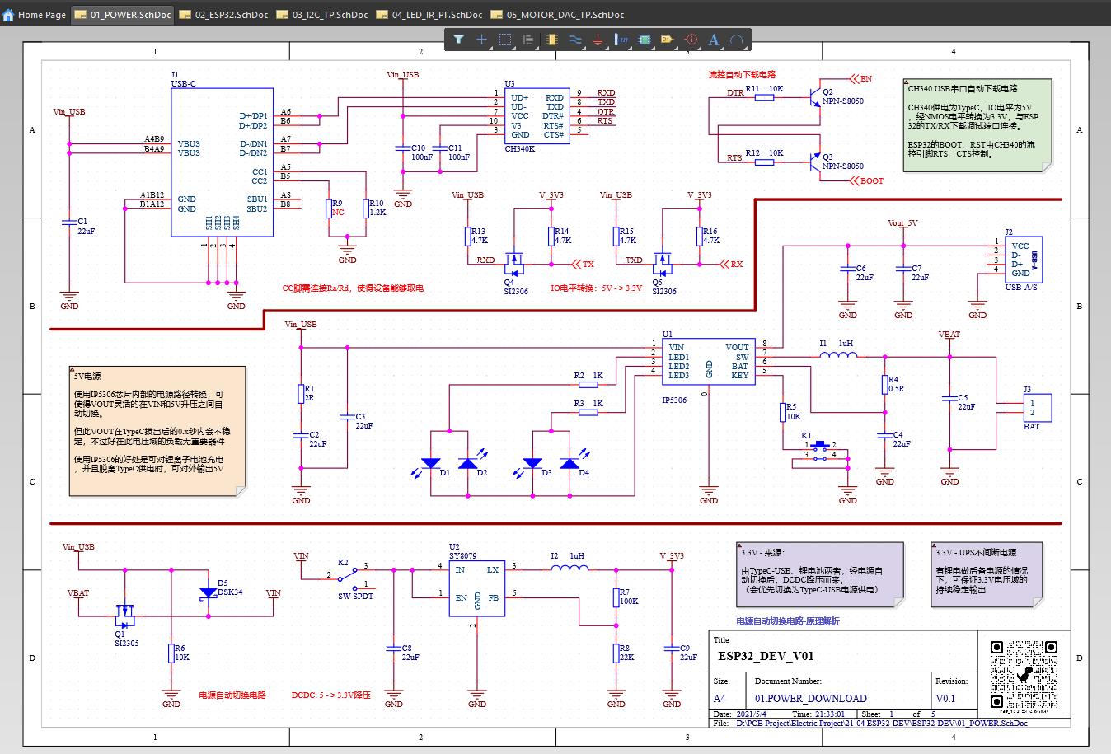This screenshot has width=1111, height=754.
Task: Open the 04_LED_IR_PT.SchDoc tab
Action: (x=429, y=14)
